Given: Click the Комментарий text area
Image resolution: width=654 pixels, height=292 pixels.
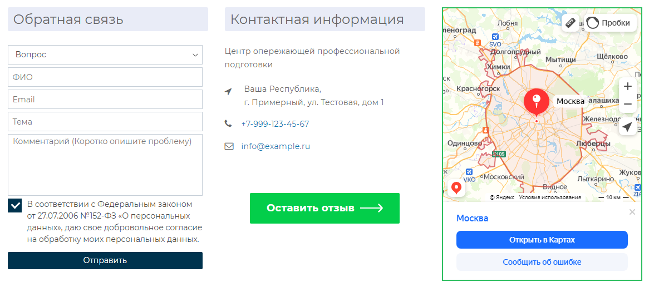Looking at the screenshot, I should pos(105,165).
